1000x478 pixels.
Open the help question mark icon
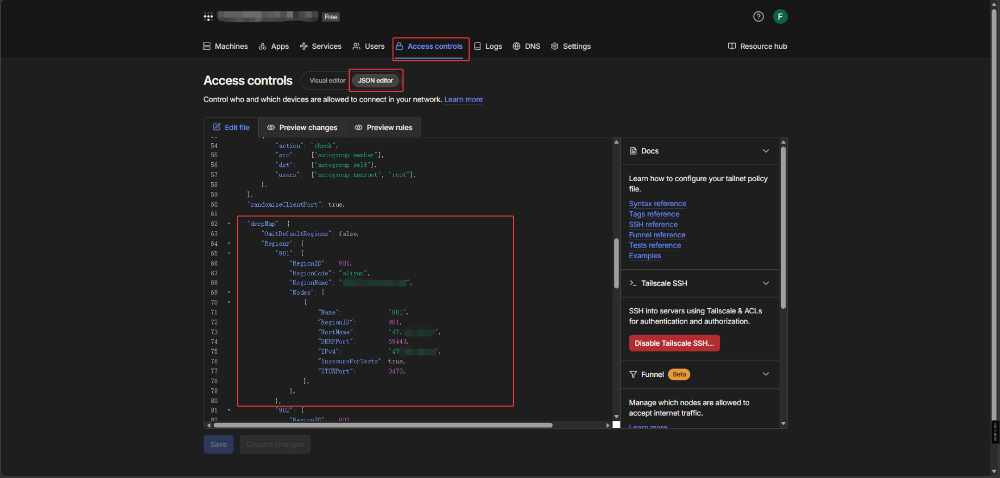758,17
